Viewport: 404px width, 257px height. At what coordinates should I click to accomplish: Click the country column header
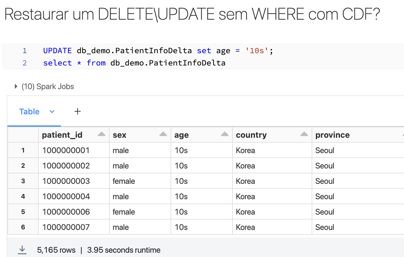[x=272, y=135]
